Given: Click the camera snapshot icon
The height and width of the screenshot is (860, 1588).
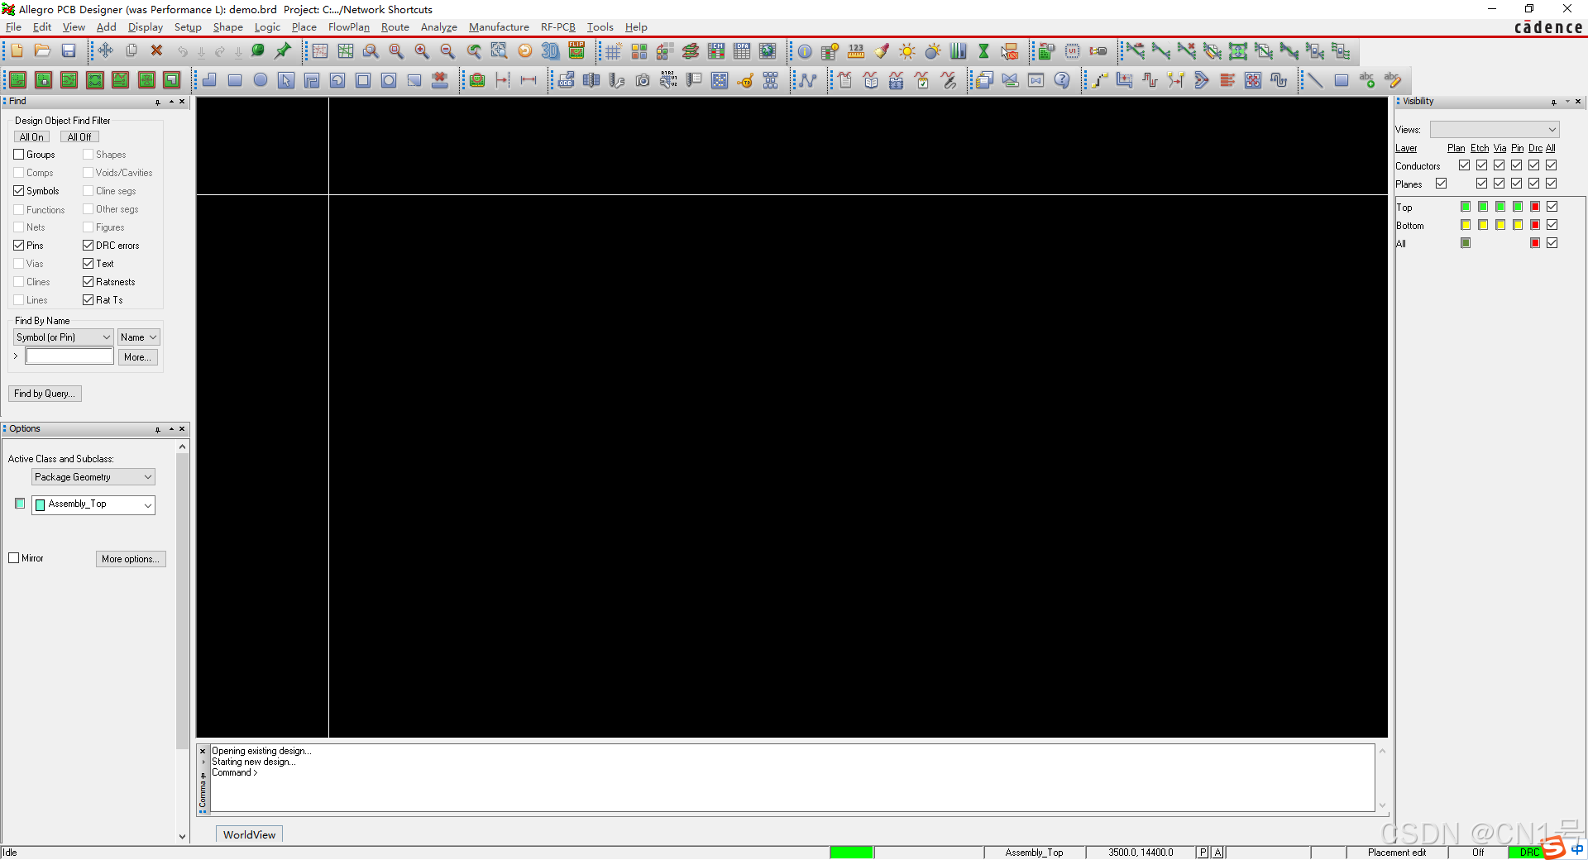Looking at the screenshot, I should pyautogui.click(x=643, y=80).
